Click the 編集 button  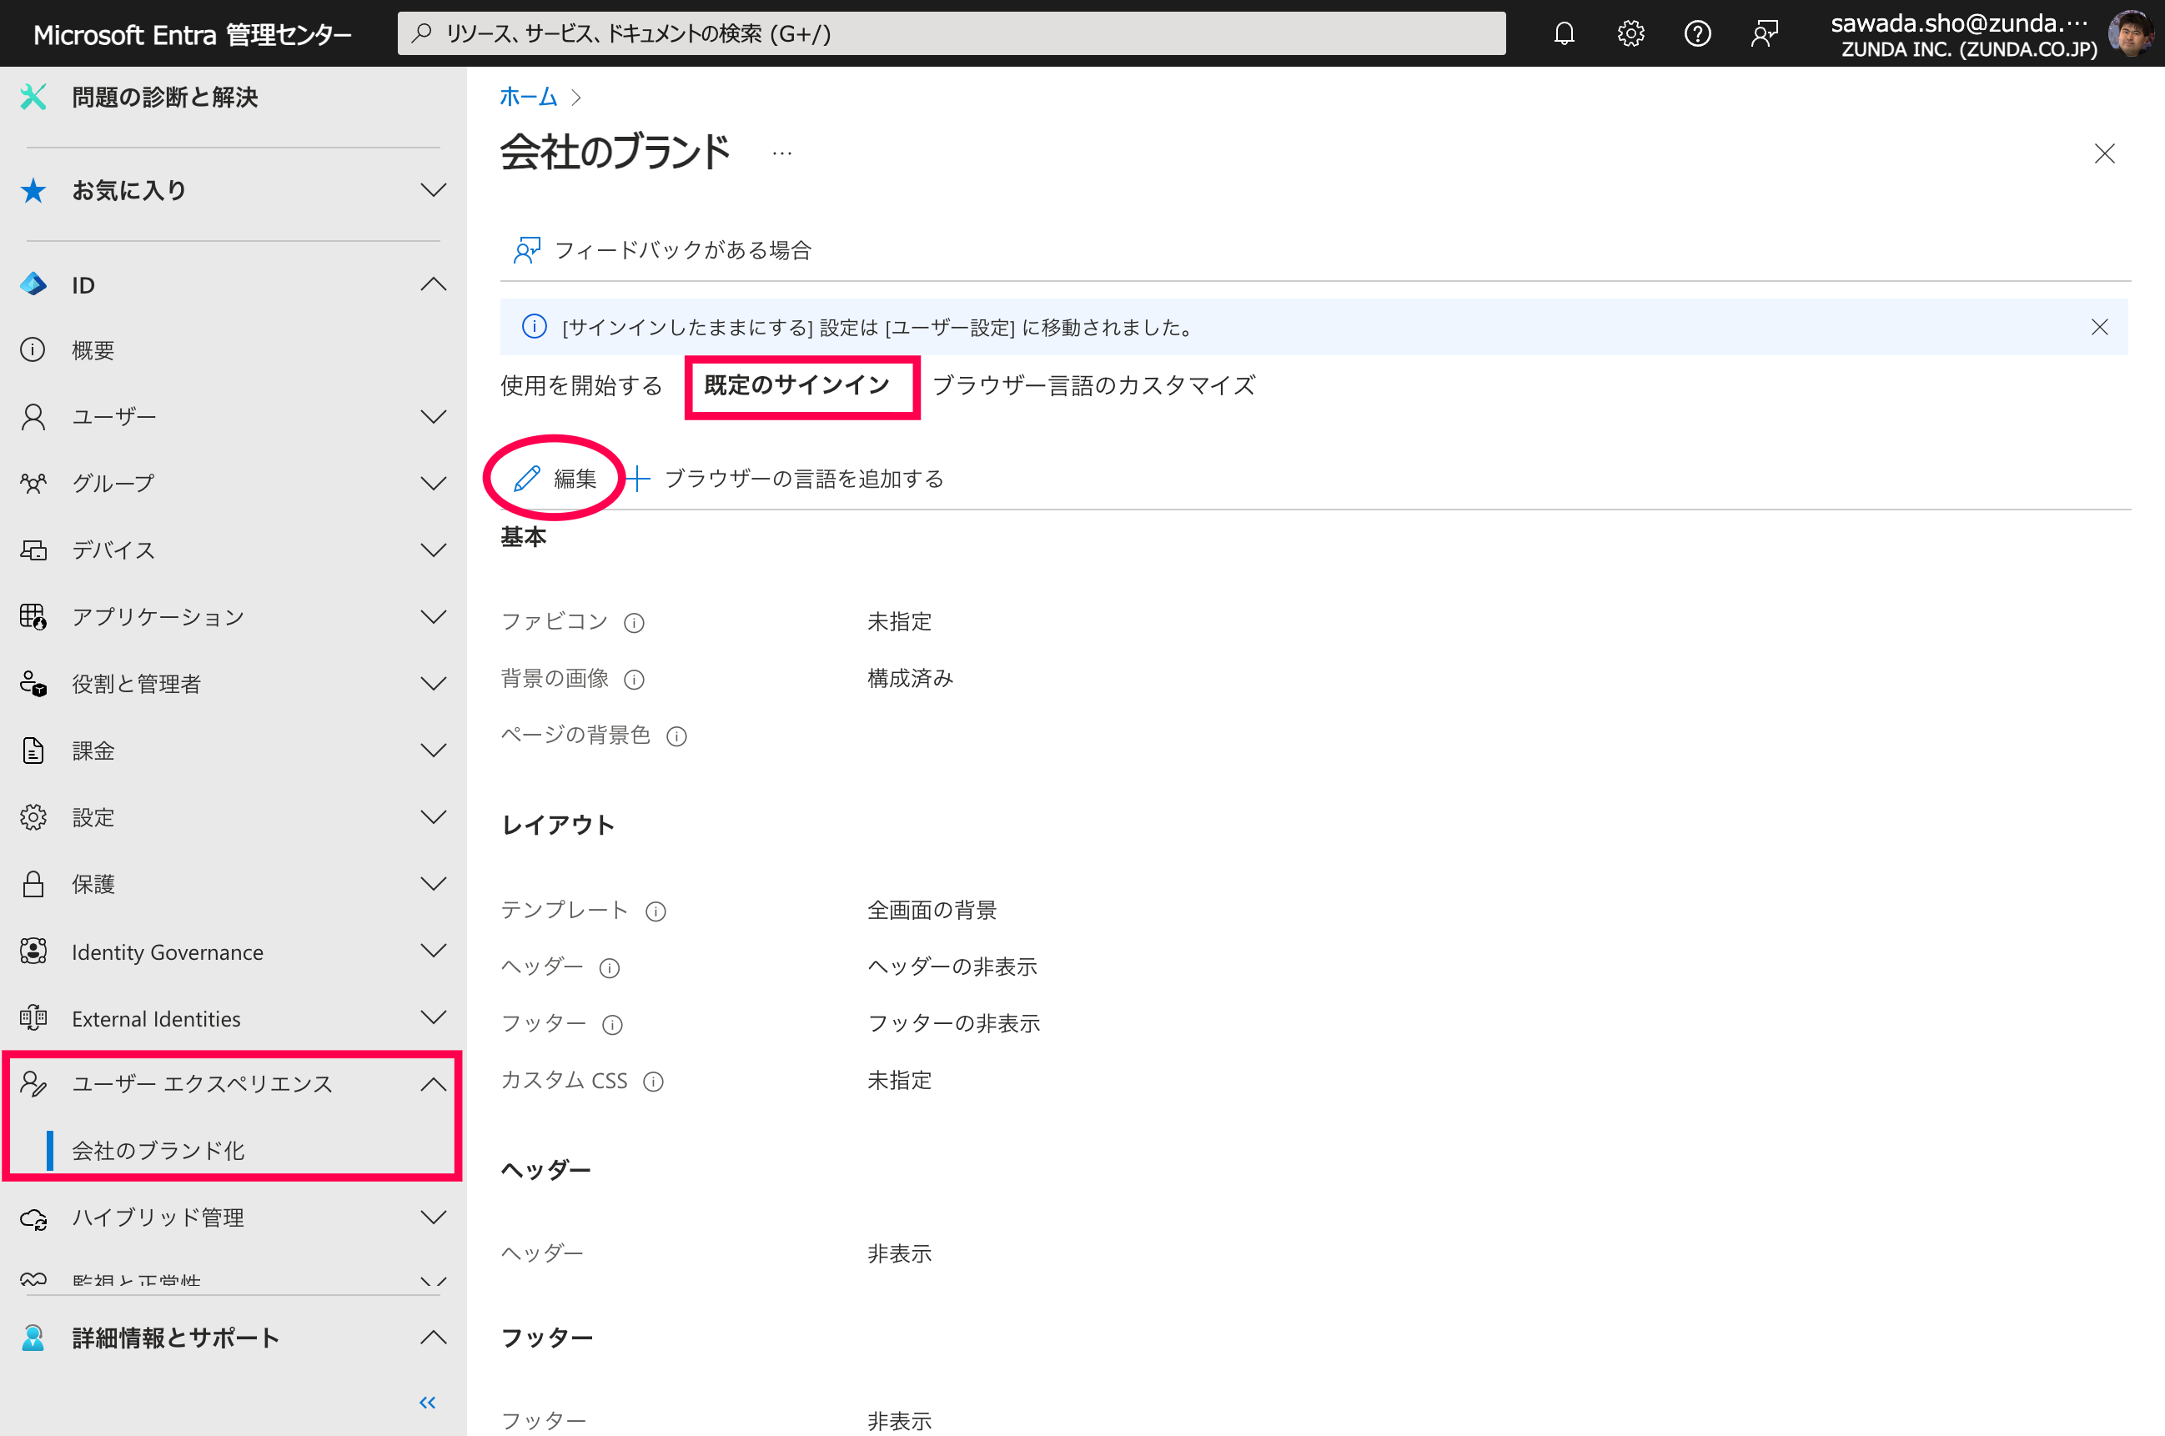tap(555, 479)
